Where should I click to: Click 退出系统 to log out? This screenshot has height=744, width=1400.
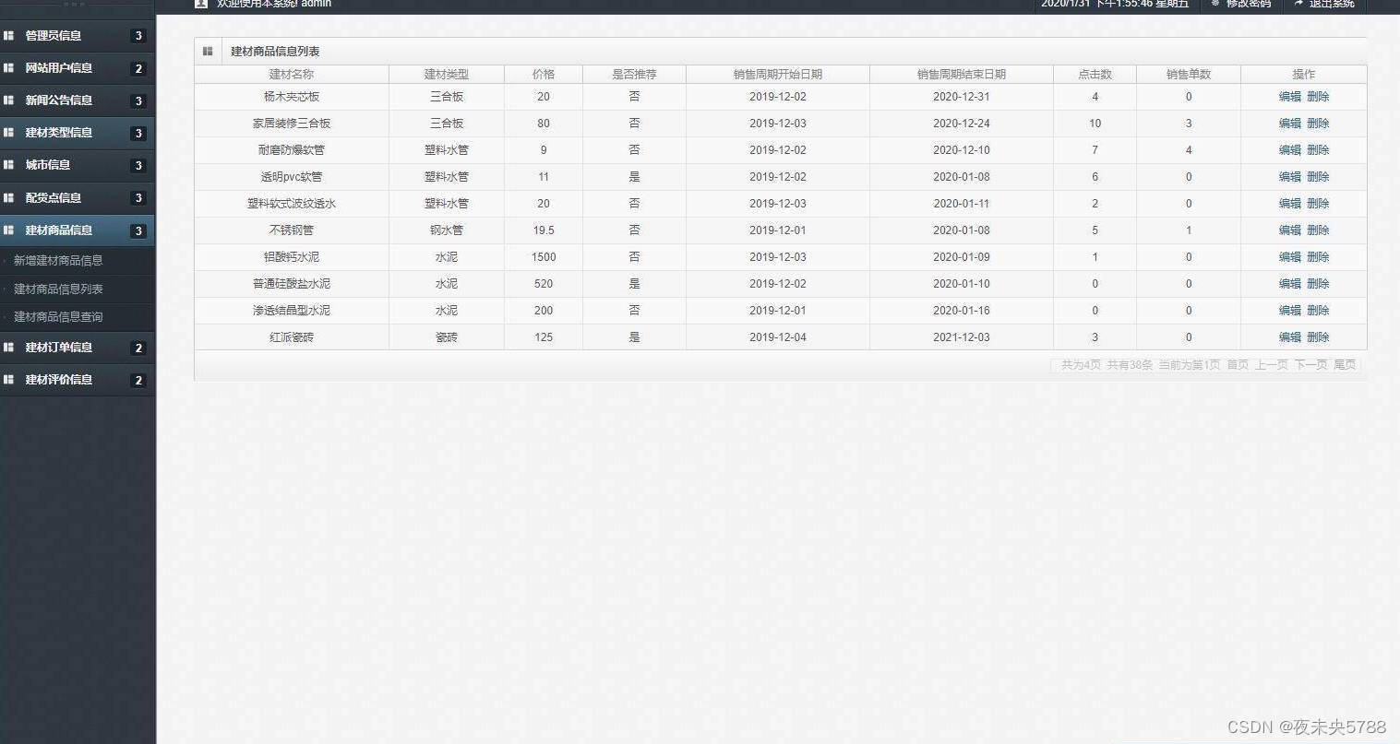(x=1332, y=4)
